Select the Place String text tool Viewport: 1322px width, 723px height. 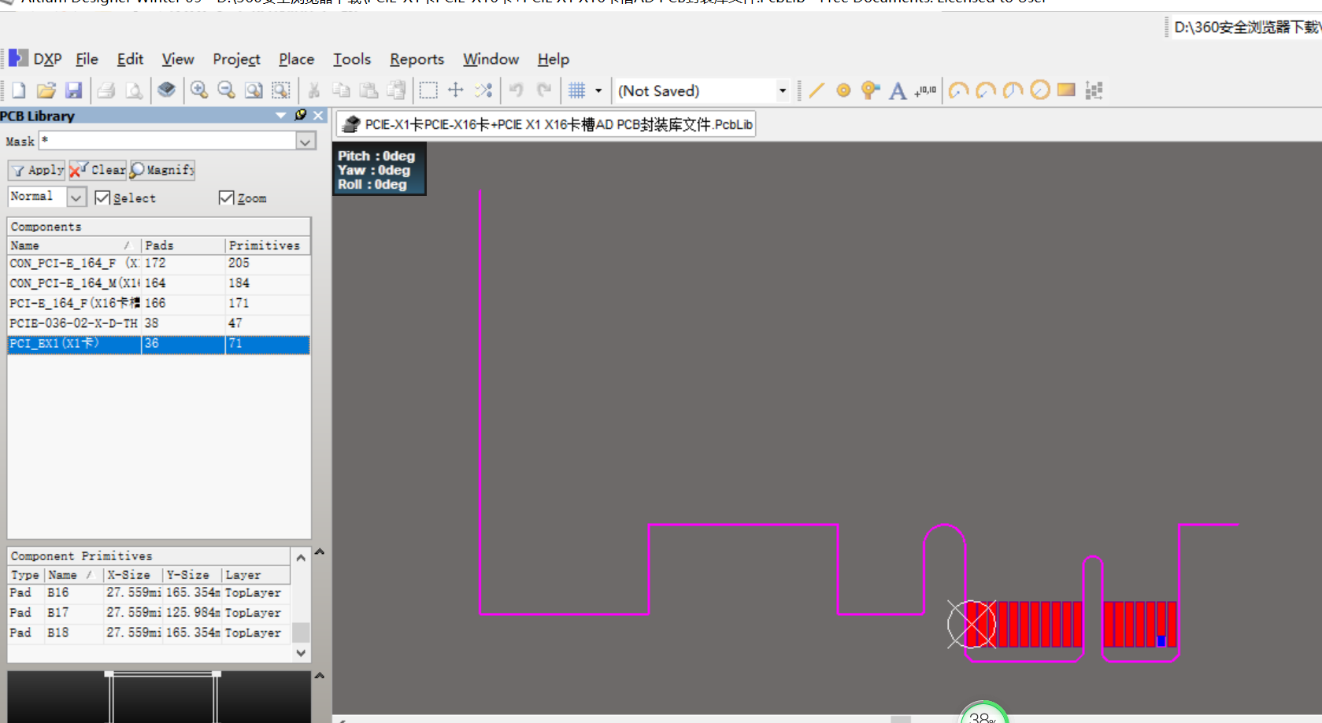coord(897,90)
